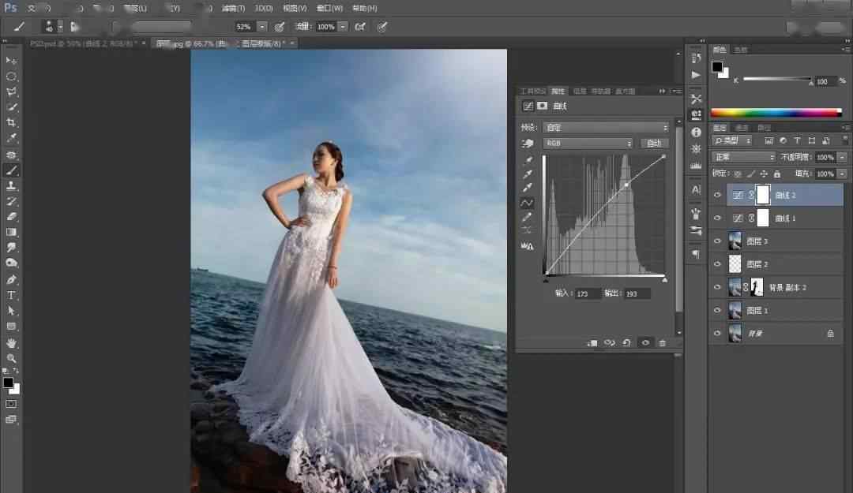Screen dimensions: 853x493
Task: Click the trash icon in Curves properties panel
Action: pos(662,343)
